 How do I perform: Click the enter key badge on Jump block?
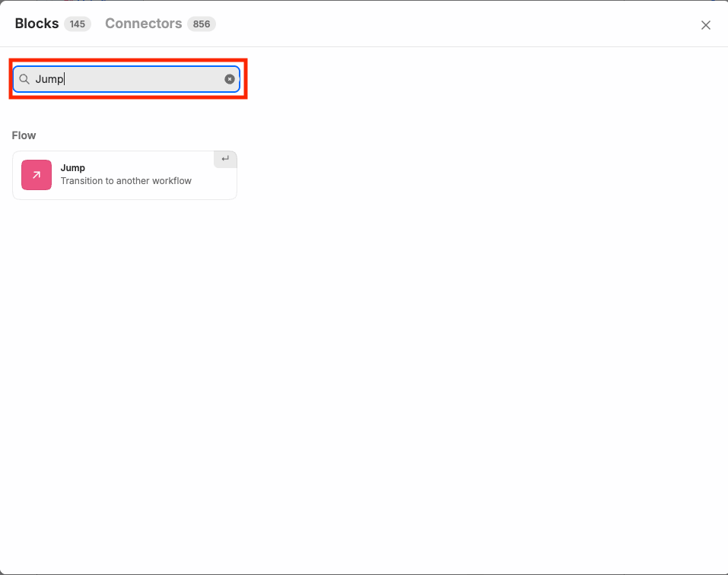(225, 159)
